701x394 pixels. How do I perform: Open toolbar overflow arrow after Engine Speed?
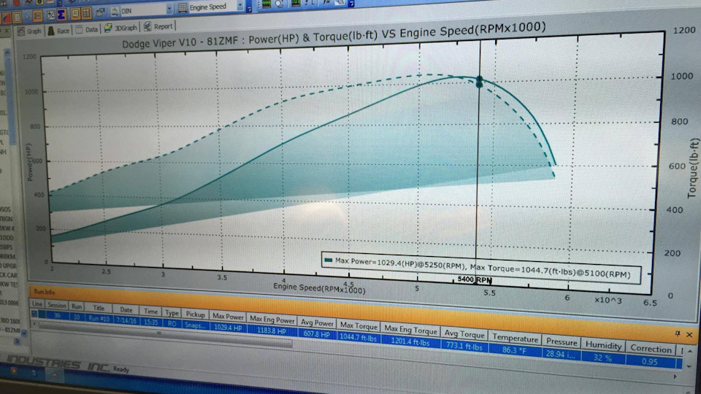click(249, 7)
